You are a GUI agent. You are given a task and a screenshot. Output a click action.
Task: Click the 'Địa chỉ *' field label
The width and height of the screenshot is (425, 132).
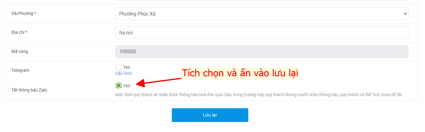(x=20, y=32)
